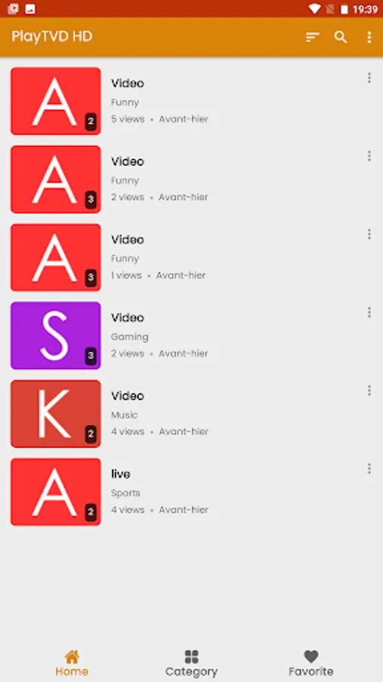Switch to the Favorite tab
Screen dimensions: 383x682
pyautogui.click(x=311, y=664)
